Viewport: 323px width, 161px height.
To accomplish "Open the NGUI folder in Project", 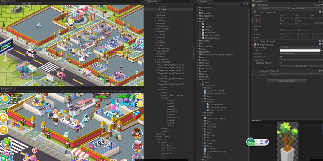I will point(204,57).
